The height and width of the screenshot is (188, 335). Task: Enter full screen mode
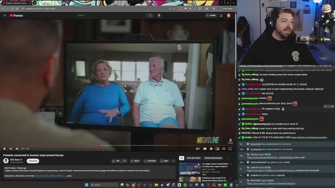click(x=230, y=149)
